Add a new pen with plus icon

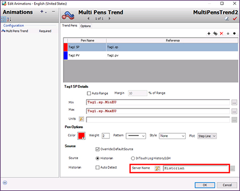209,34
